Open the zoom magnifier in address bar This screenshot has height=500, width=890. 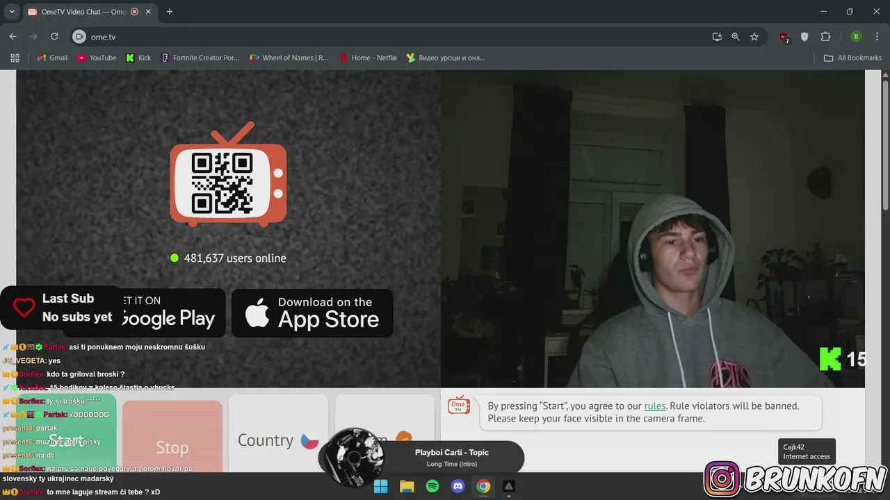coord(736,37)
